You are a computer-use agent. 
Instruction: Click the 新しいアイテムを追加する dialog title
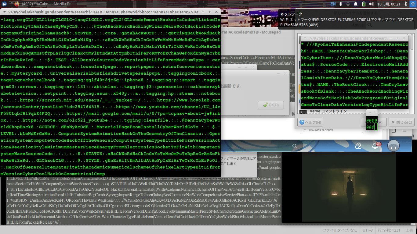click(x=356, y=13)
